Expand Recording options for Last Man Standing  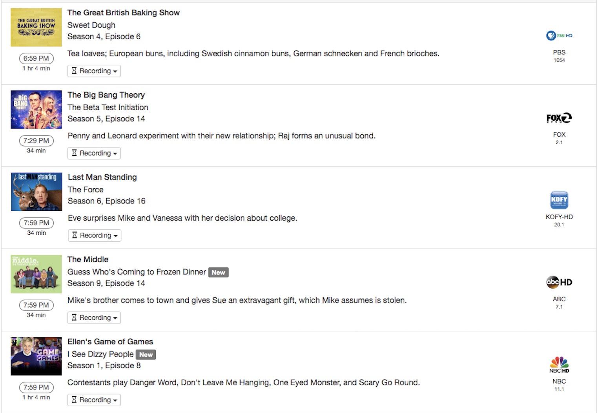point(95,235)
